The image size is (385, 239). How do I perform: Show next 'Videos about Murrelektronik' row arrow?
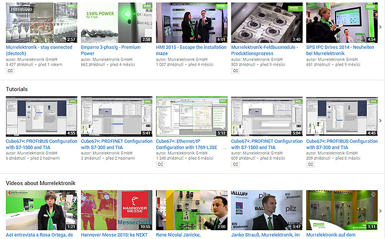(380, 211)
